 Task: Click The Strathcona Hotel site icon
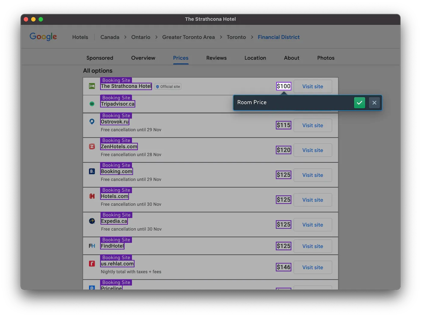pos(92,86)
